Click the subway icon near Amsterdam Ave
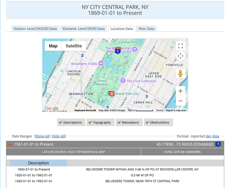Screen dimensions: 230x188 click(82, 56)
